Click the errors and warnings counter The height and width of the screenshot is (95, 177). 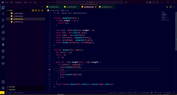9,93
